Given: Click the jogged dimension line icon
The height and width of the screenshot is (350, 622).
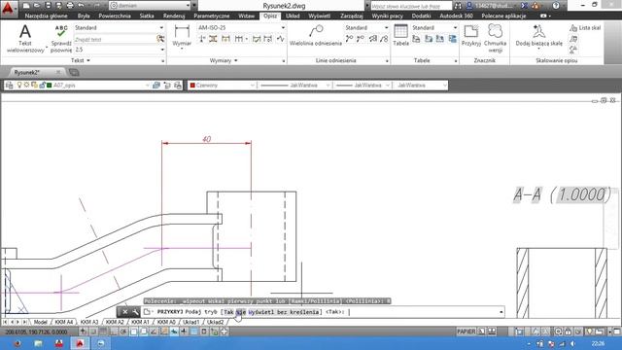Looking at the screenshot, I should pyautogui.click(x=281, y=39).
